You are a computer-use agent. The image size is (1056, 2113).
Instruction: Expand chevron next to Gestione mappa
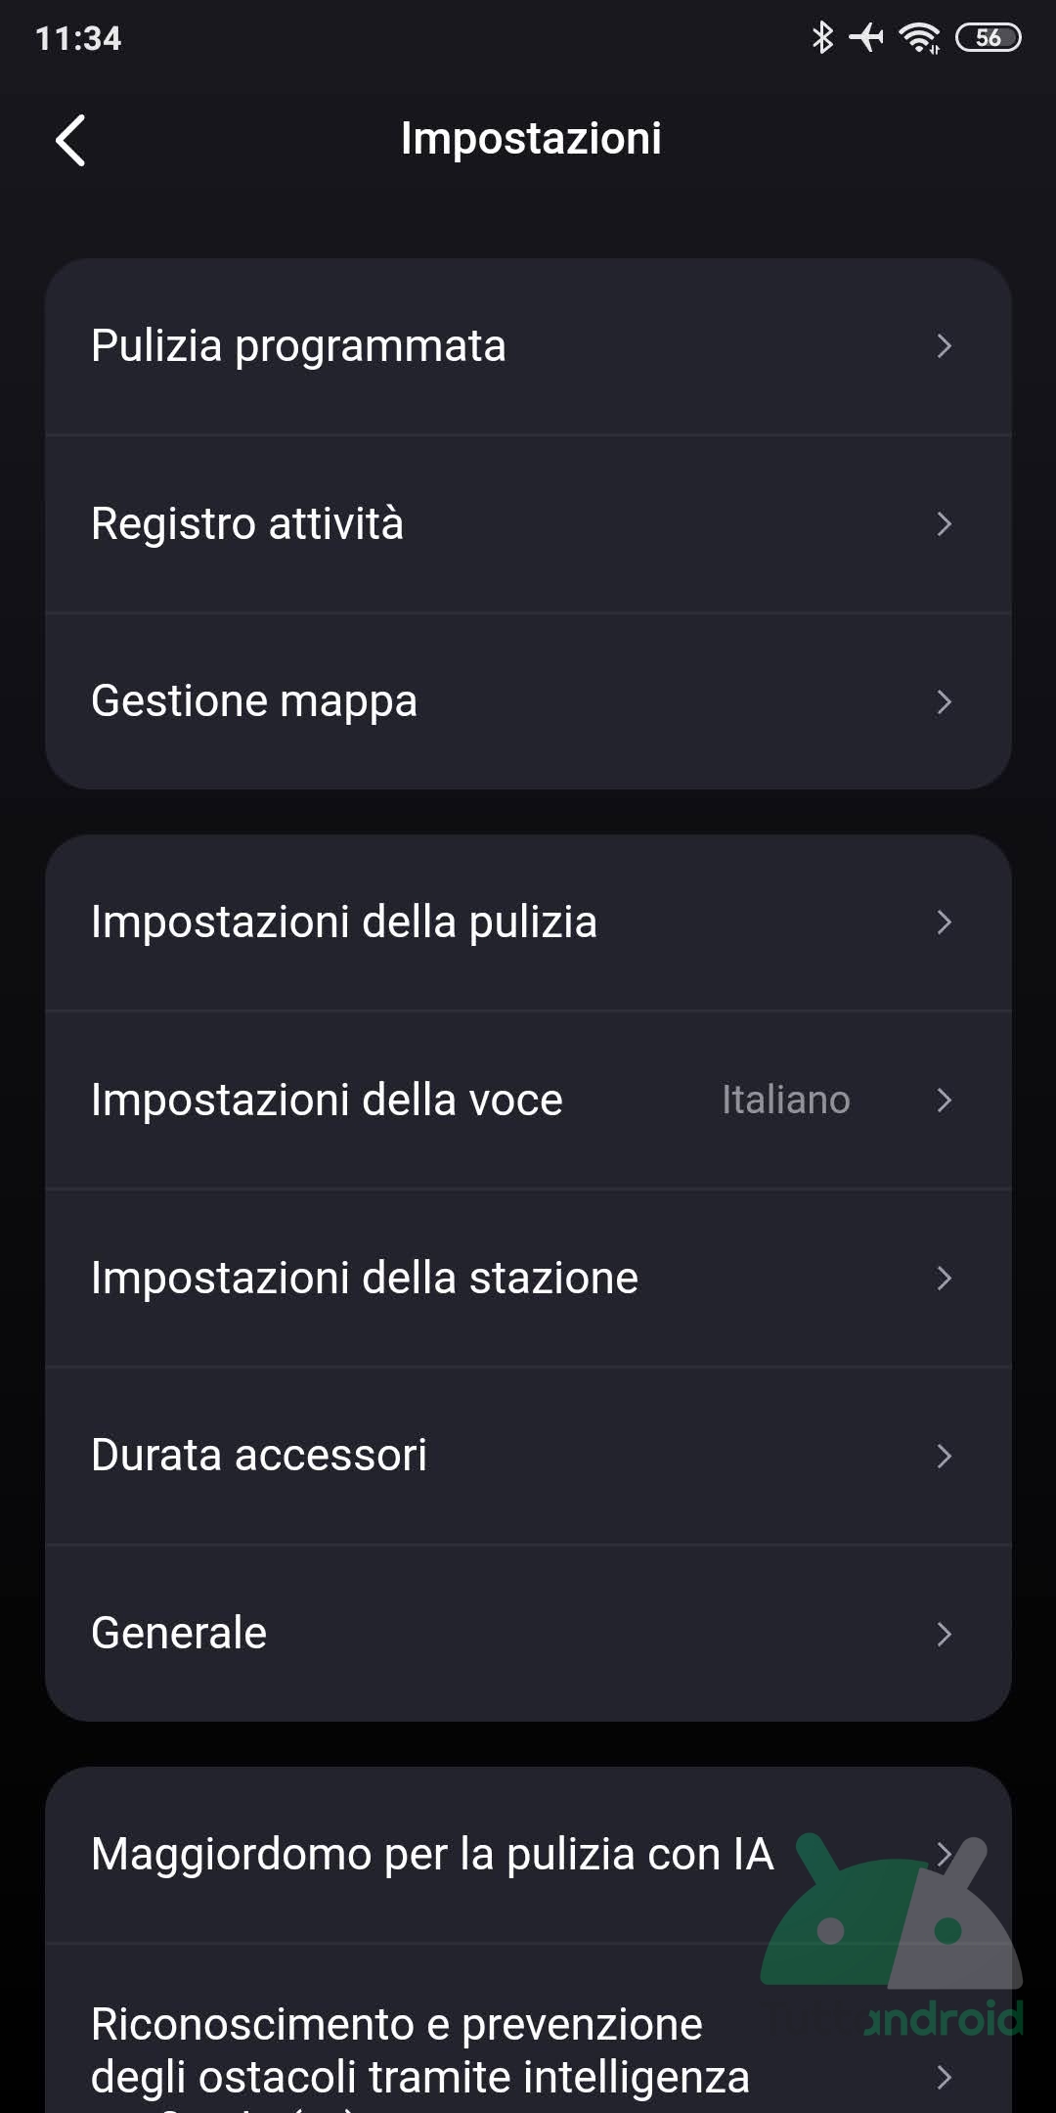click(944, 701)
